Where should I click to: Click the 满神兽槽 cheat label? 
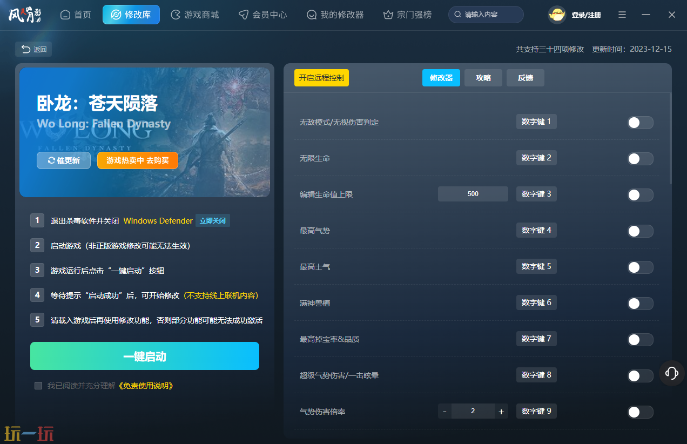315,304
